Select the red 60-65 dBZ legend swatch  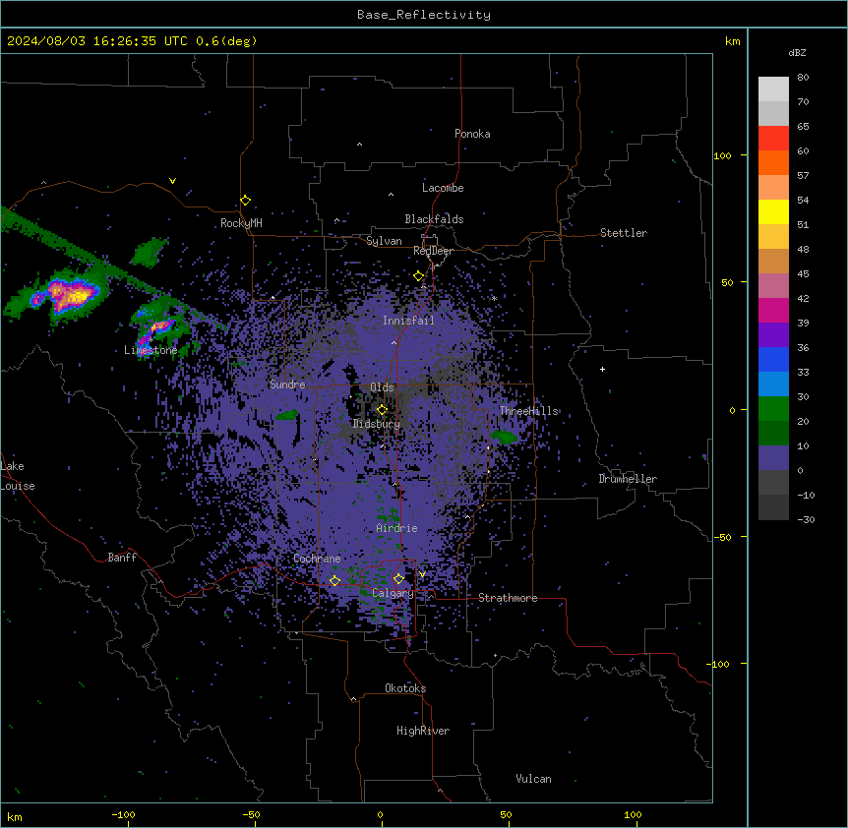click(x=773, y=139)
